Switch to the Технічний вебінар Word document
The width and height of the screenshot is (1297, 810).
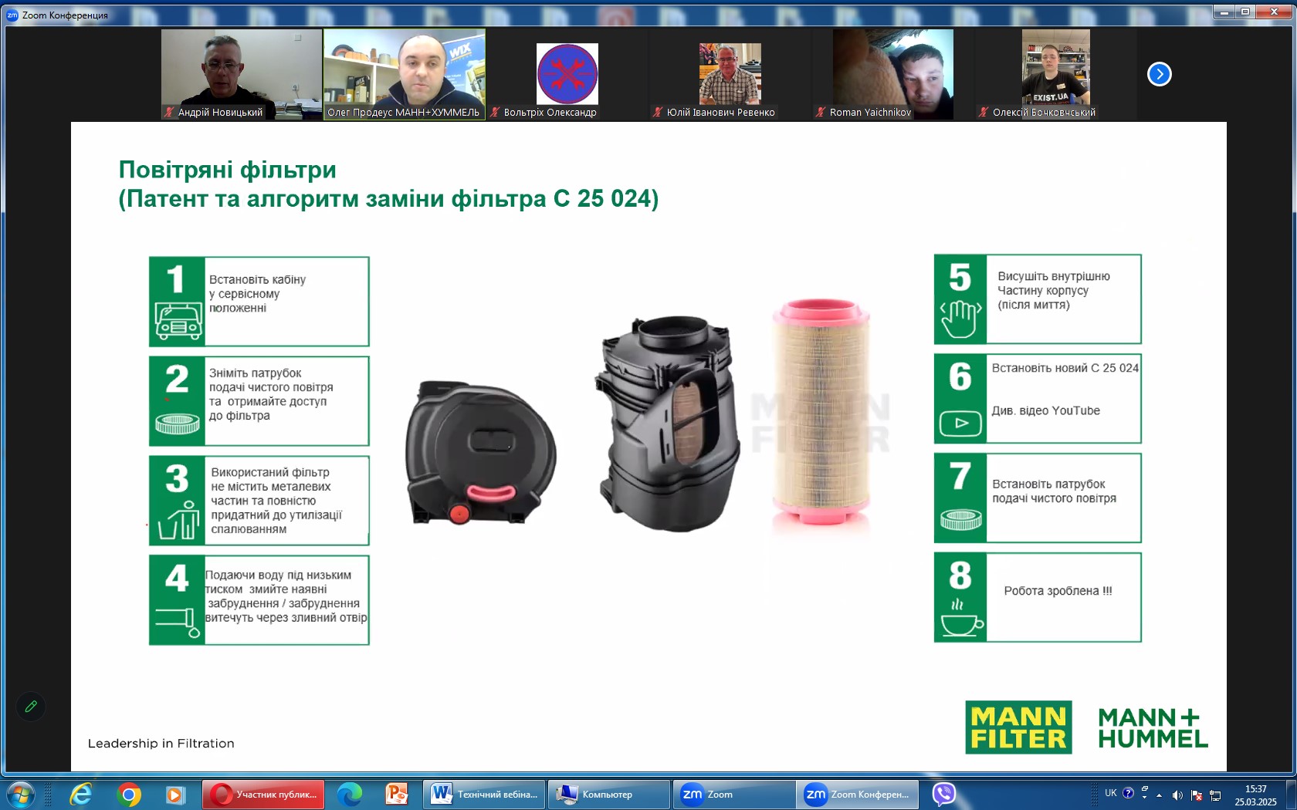pos(485,794)
